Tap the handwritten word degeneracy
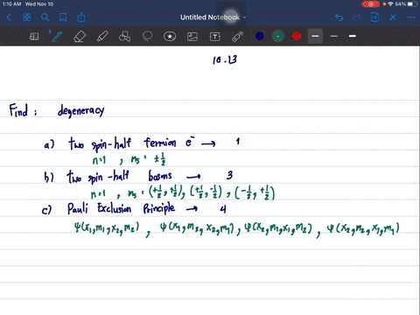The width and height of the screenshot is (420, 315). (80, 111)
